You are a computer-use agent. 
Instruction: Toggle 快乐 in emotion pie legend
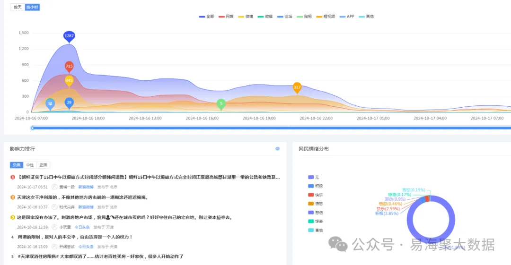click(316, 195)
